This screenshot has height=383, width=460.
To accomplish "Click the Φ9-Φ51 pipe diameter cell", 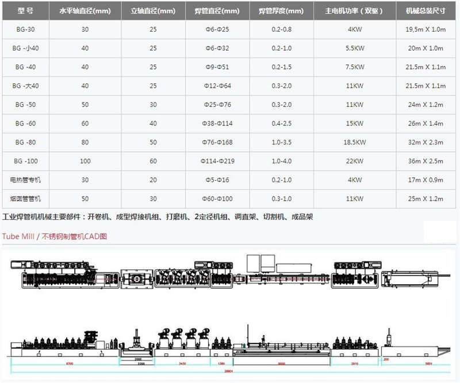I will pos(217,67).
